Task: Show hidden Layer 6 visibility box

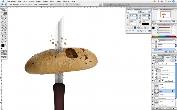Action: (153, 84)
